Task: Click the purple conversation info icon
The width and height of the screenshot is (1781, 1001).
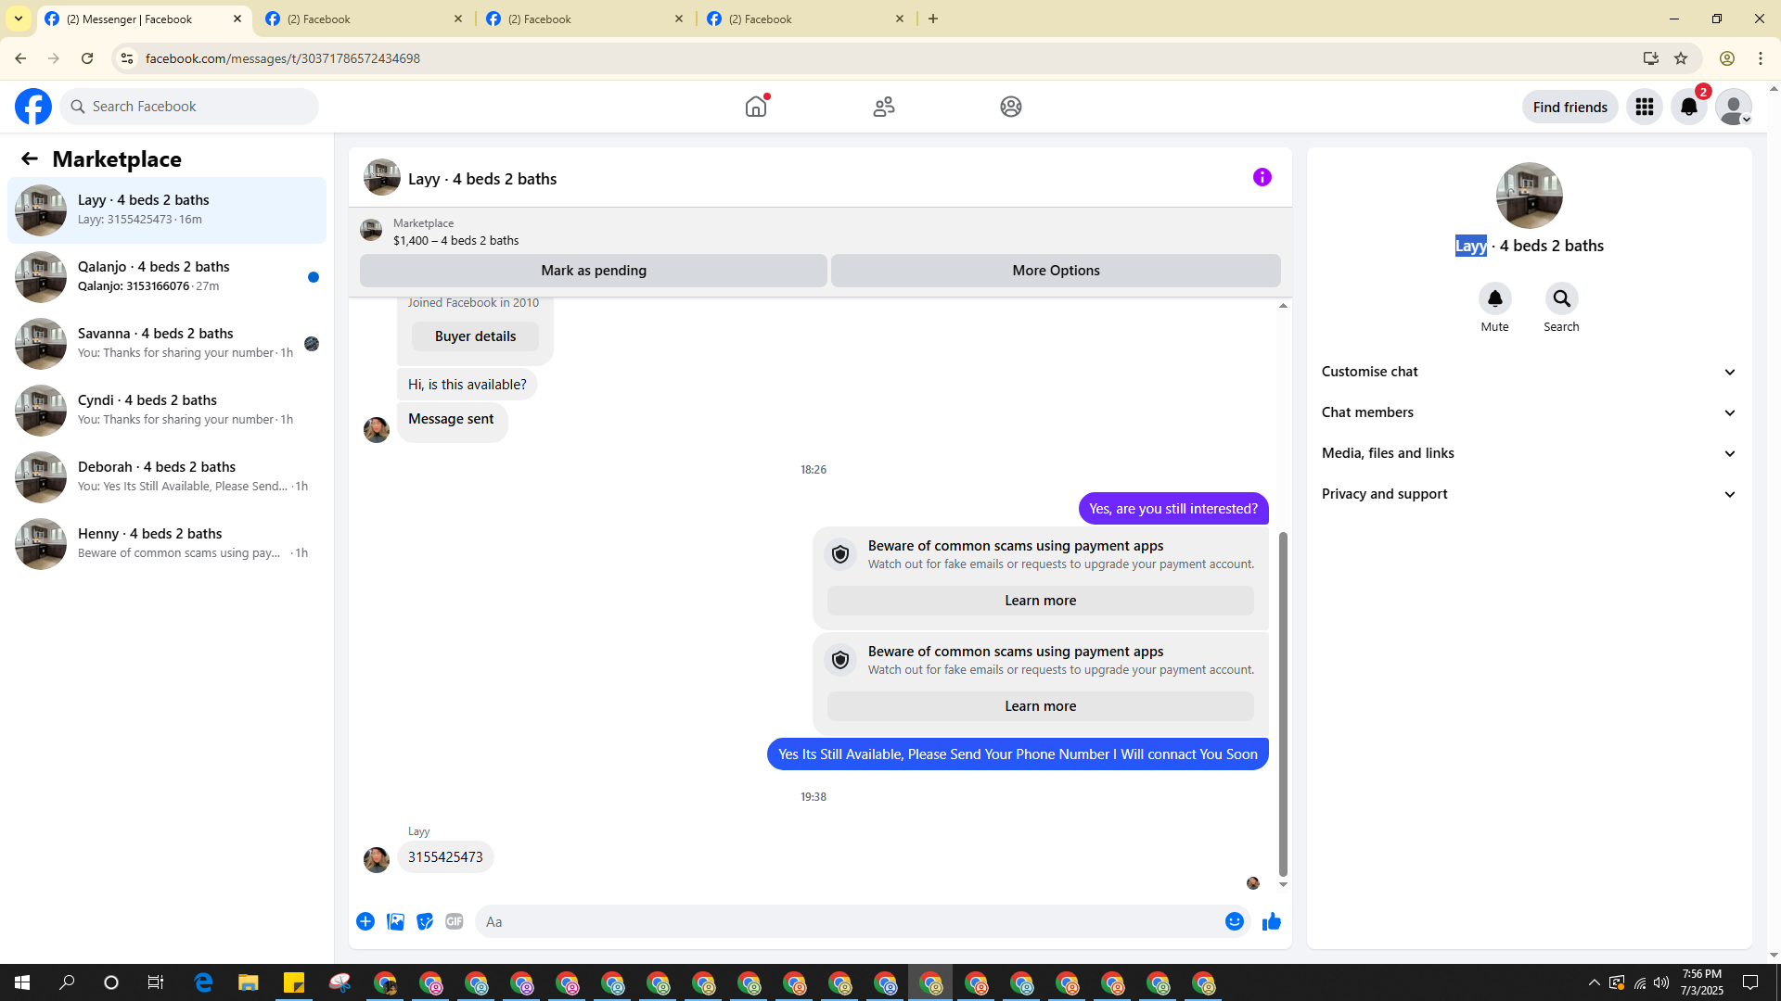Action: pyautogui.click(x=1262, y=177)
